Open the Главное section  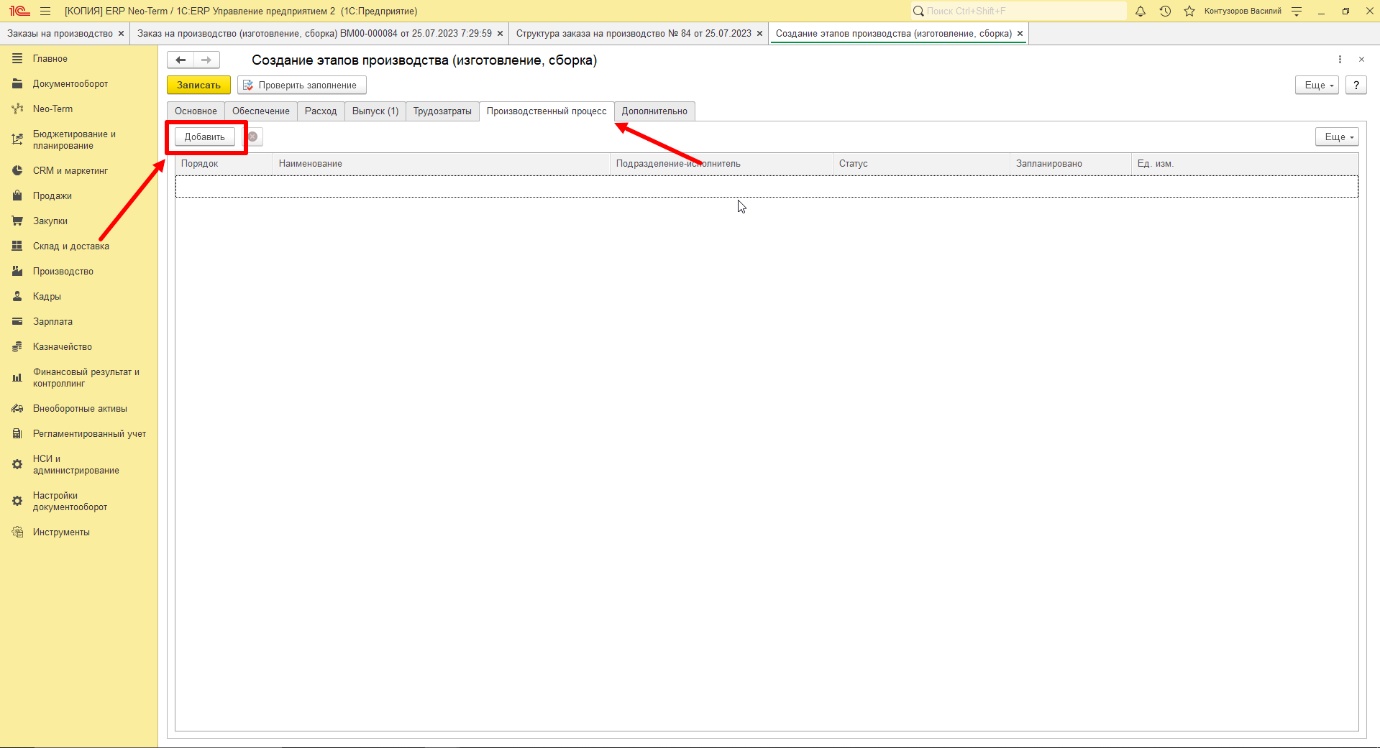[x=50, y=59]
